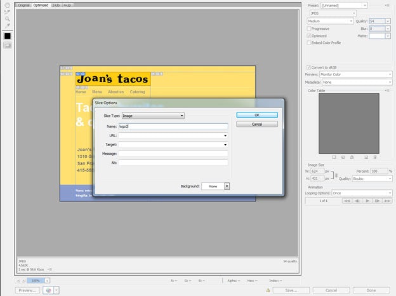Switch to the Original tab
This screenshot has width=396, height=296.
(23, 4)
